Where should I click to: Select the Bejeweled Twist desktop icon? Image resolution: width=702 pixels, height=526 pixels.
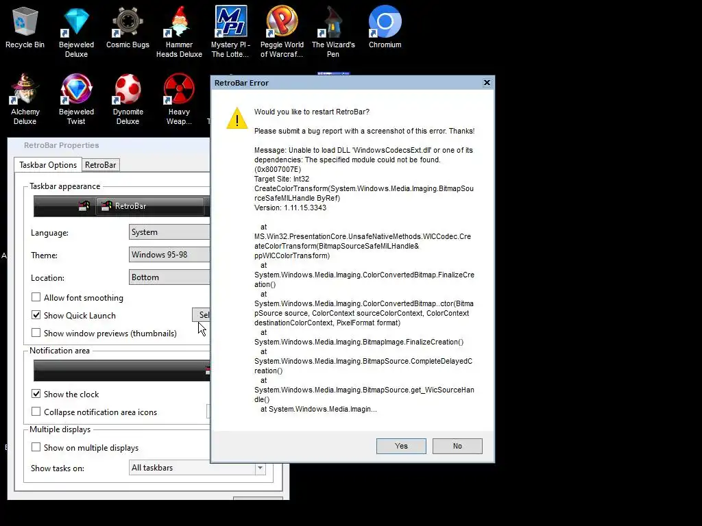tap(77, 99)
